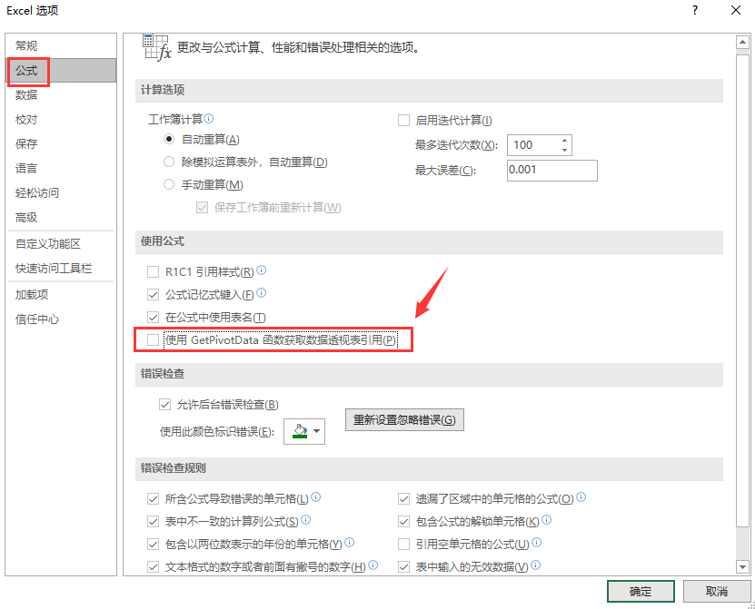Screen dimensions: 755x609
Task: Click info icon next to 工作簿计算
Action: [x=208, y=118]
